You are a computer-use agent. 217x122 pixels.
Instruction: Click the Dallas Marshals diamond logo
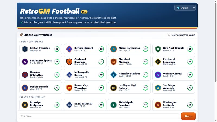(69, 105)
